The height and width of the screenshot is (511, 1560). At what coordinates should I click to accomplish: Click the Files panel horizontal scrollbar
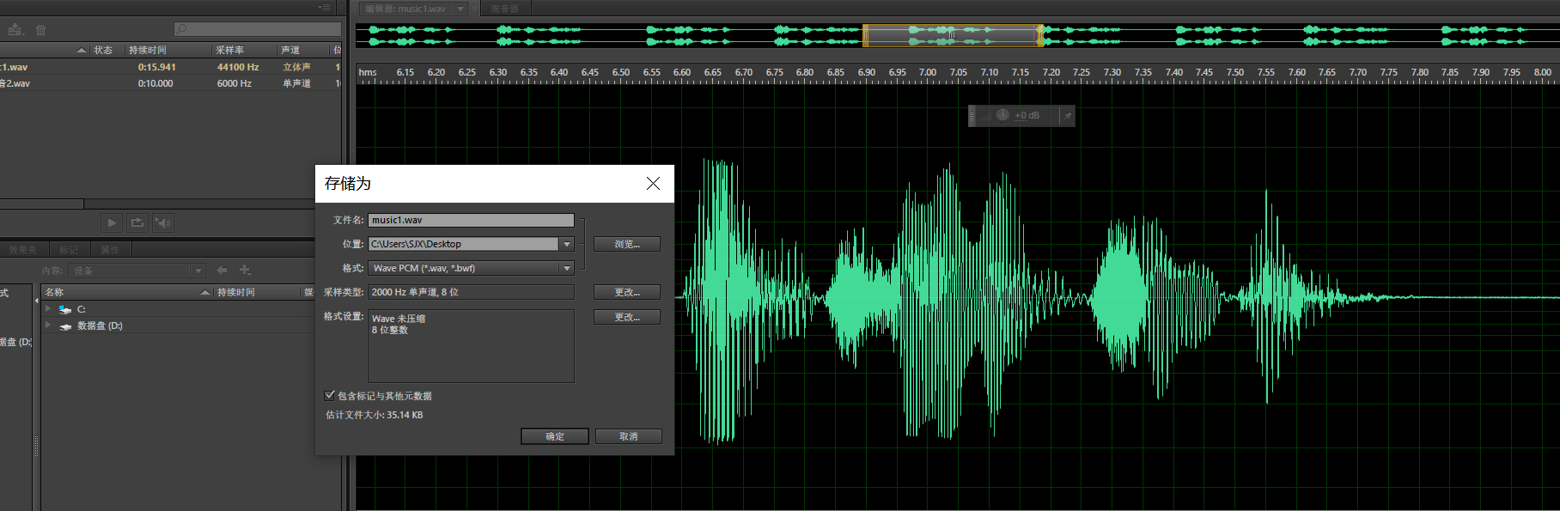click(42, 204)
